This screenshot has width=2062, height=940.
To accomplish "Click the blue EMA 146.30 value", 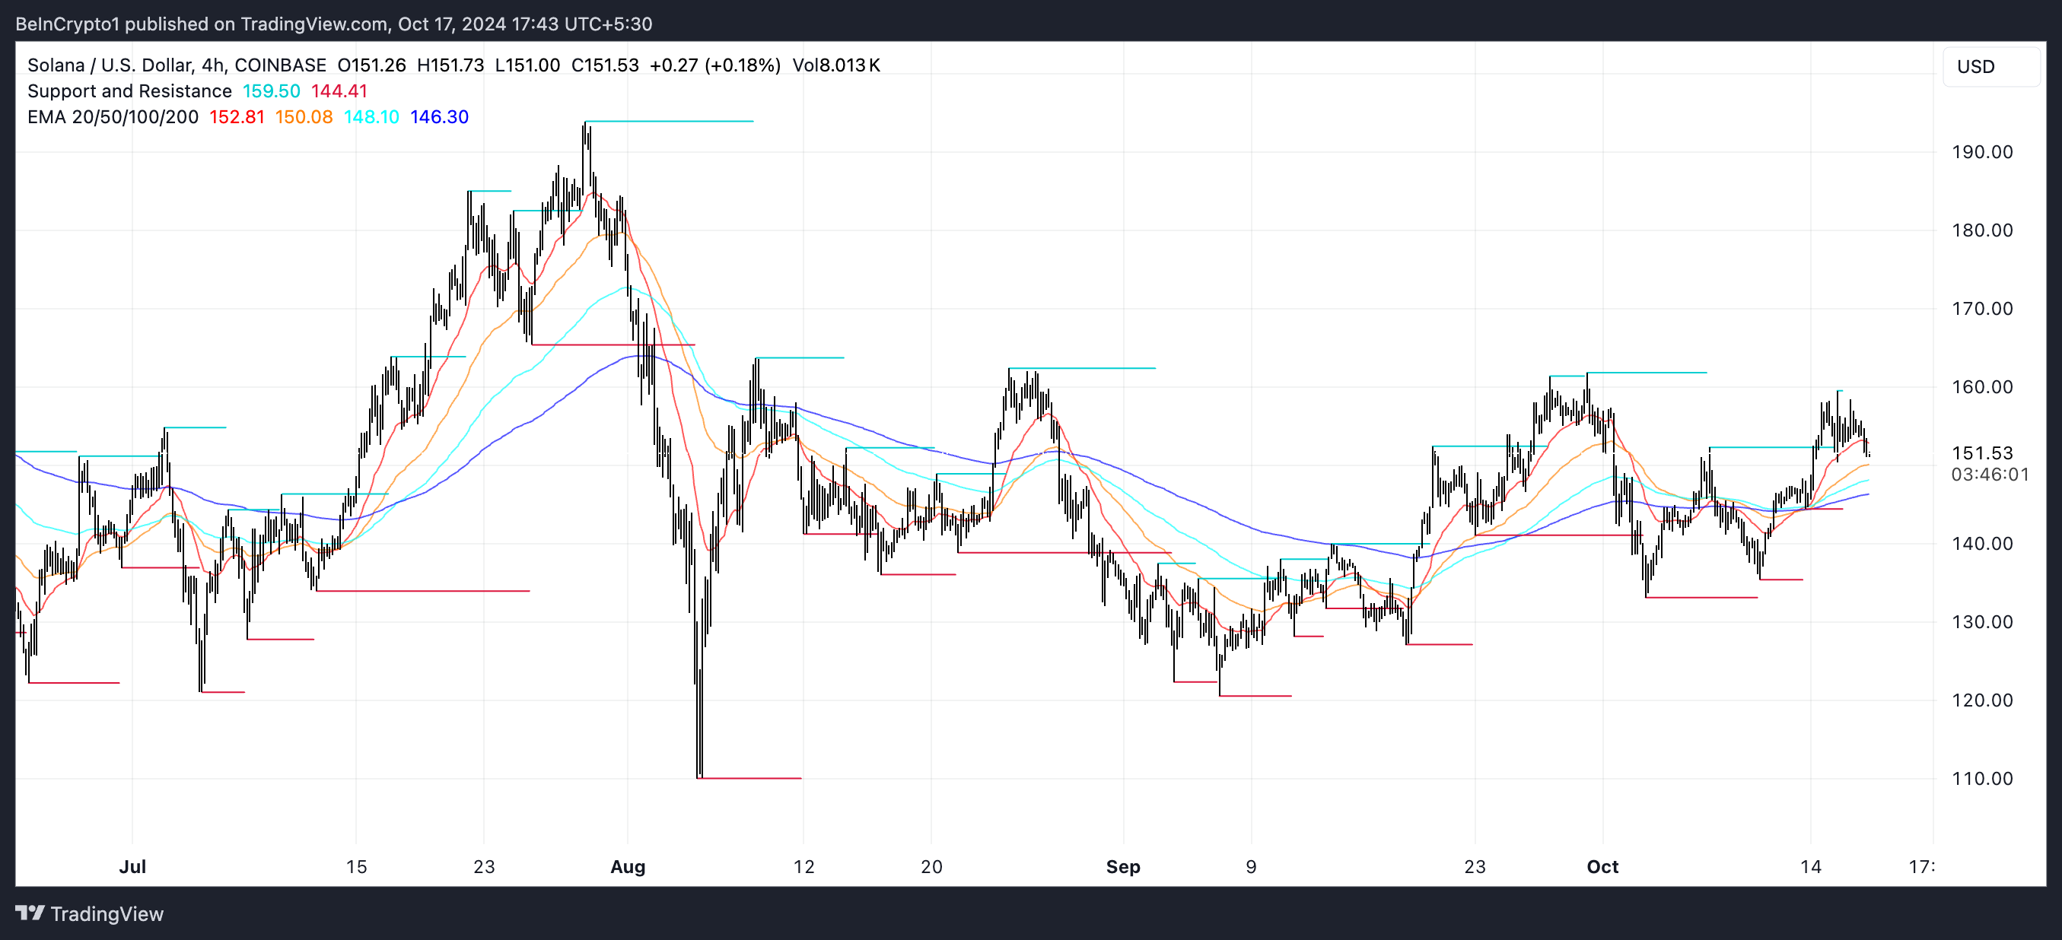I will pos(439,117).
